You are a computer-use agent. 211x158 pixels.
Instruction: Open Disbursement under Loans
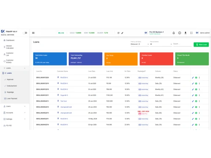pos(12,86)
